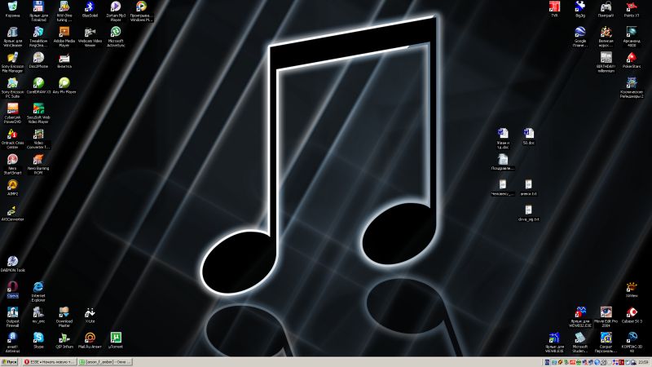Open Adobe Media Player shortcut
This screenshot has width=652, height=367.
pos(64,37)
